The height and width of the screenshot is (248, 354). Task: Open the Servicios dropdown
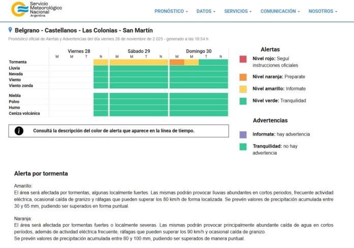click(238, 11)
